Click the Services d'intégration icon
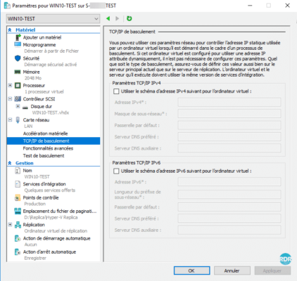Screen dimensions: 297x281 18,184
